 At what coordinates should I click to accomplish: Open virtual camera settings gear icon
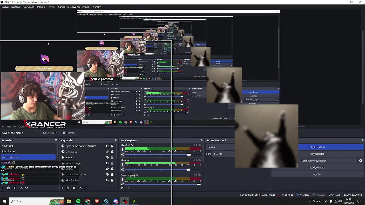[360, 161]
